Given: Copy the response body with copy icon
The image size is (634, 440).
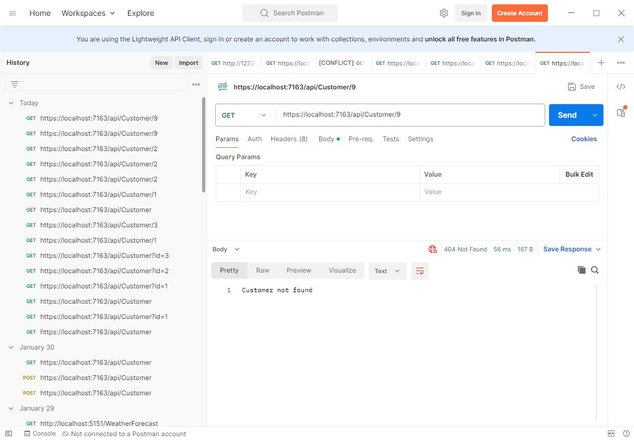Looking at the screenshot, I should (x=581, y=270).
